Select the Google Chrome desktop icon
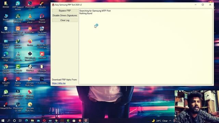This screenshot has width=219, height=123. [6, 69]
